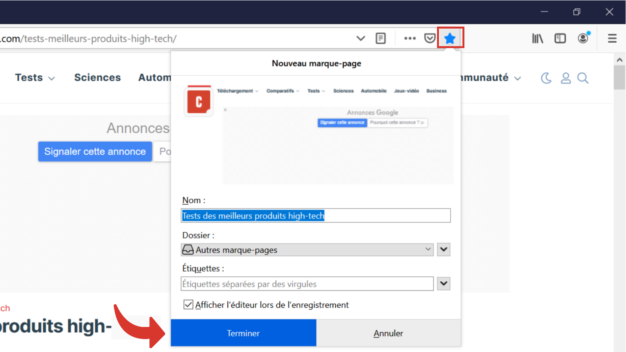Viewport: 626px width, 352px height.
Task: Click the page scrollbar thumb
Action: (x=619, y=77)
